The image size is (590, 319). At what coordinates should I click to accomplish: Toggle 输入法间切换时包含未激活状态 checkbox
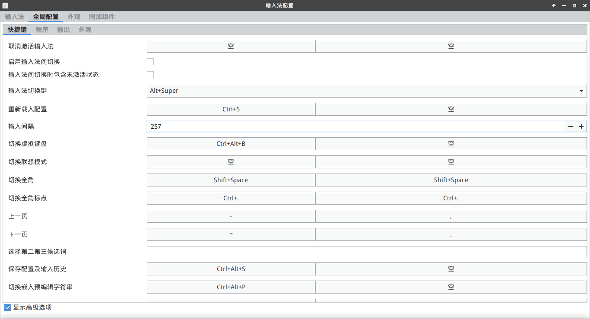(150, 75)
